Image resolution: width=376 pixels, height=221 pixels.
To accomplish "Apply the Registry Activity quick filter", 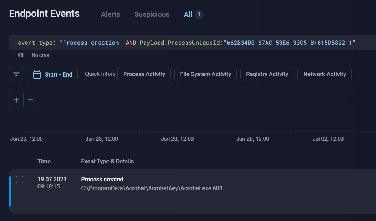I will (267, 74).
